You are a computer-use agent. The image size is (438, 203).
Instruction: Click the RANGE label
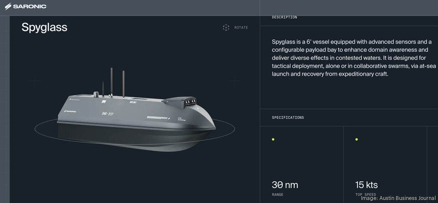[x=277, y=194]
